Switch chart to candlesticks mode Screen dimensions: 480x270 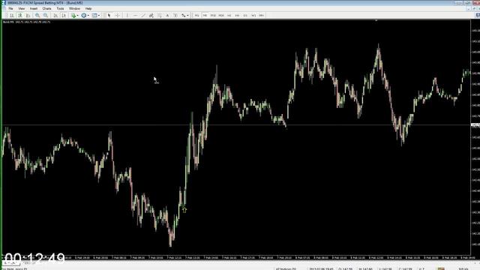pos(20,15)
